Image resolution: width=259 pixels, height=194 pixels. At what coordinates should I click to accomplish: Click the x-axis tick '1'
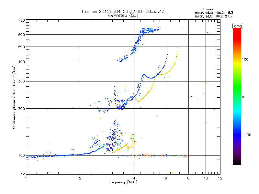(26, 178)
